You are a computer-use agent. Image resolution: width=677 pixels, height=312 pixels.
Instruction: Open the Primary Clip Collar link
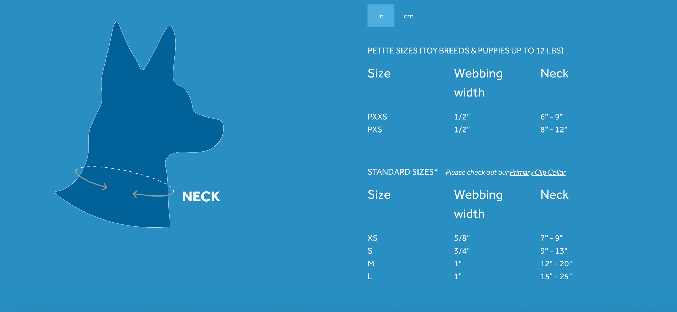click(537, 173)
